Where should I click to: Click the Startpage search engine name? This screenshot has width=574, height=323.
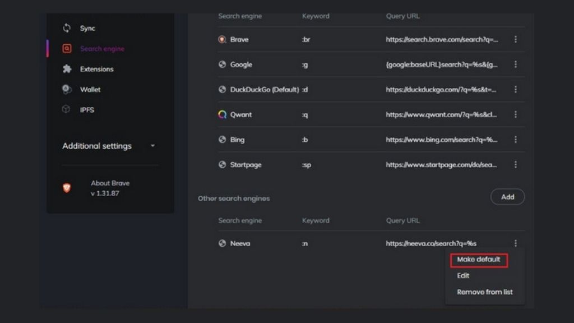246,165
